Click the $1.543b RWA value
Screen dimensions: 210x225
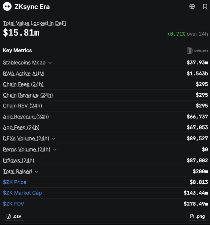(197, 73)
